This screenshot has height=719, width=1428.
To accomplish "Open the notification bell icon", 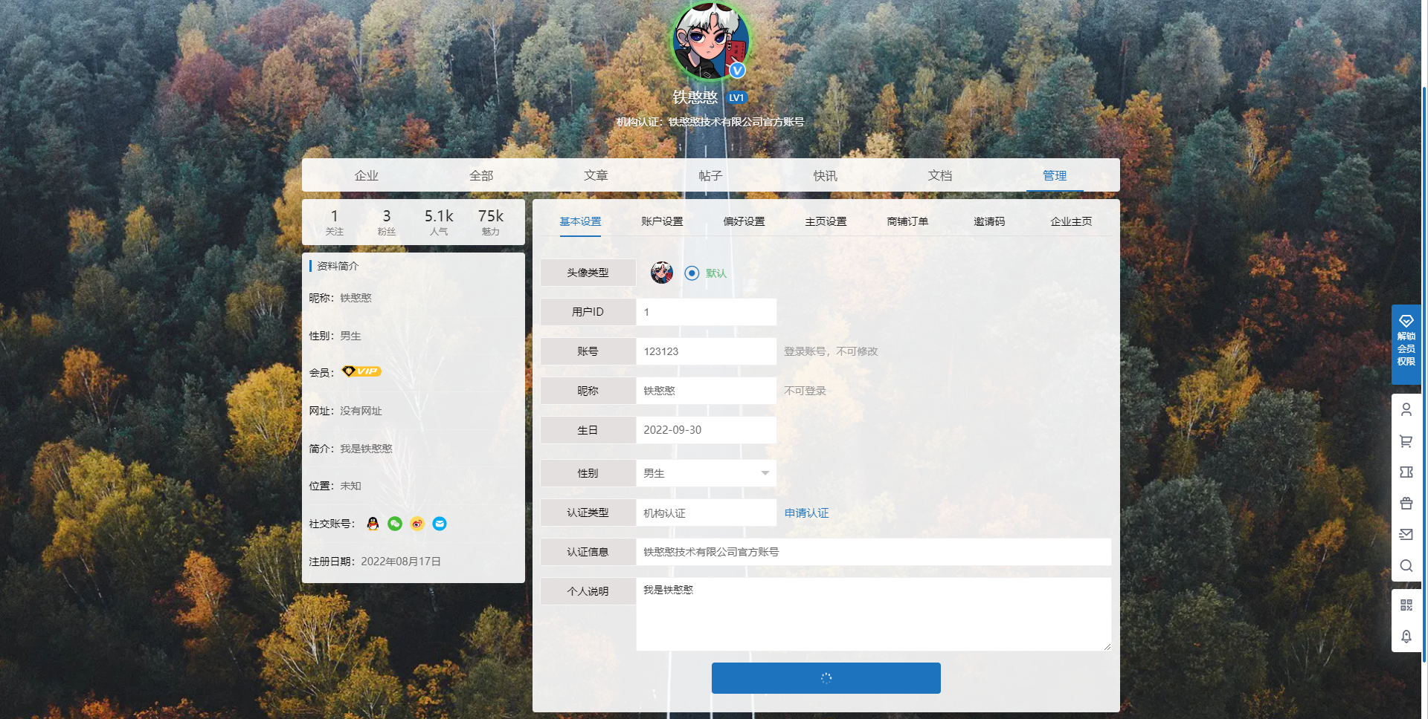I will pyautogui.click(x=1406, y=637).
